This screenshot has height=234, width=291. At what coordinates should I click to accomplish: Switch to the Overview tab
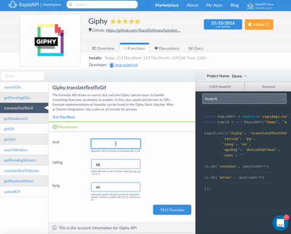(x=103, y=48)
